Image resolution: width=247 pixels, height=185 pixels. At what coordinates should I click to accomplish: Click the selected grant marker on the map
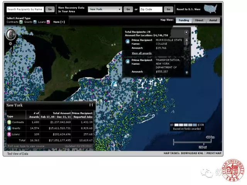tap(115, 84)
